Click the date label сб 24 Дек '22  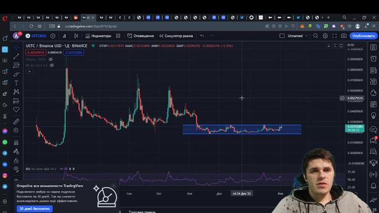pyautogui.click(x=242, y=193)
